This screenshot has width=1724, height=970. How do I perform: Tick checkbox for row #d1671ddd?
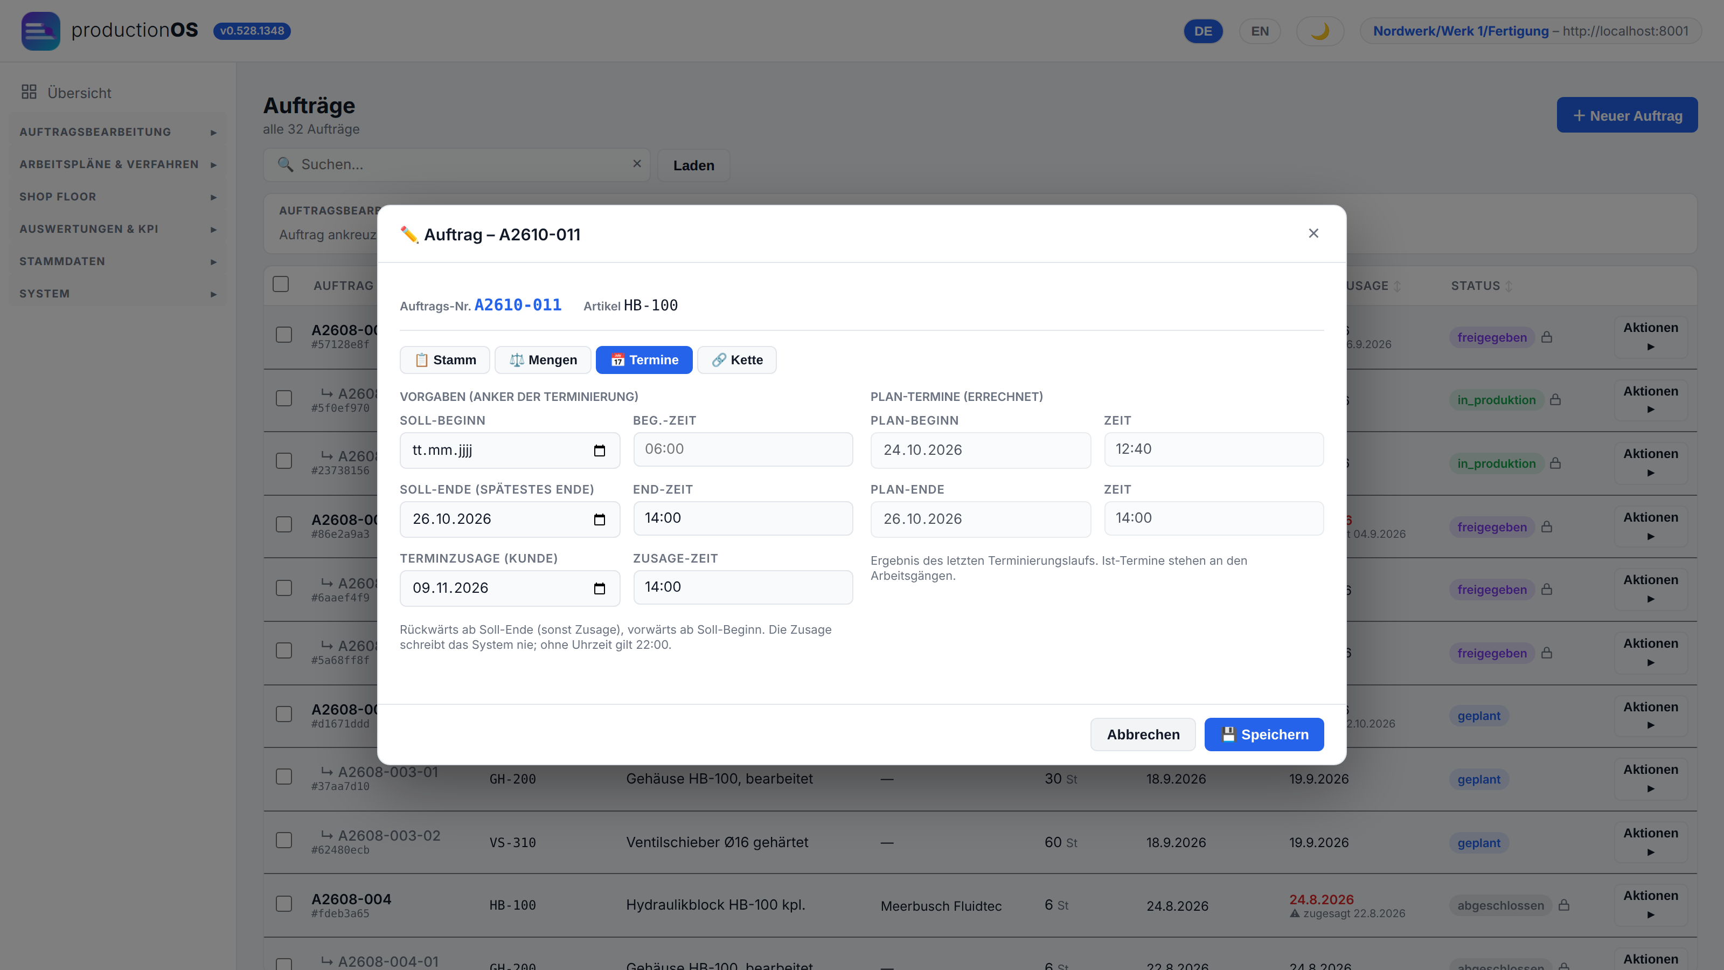point(284,714)
